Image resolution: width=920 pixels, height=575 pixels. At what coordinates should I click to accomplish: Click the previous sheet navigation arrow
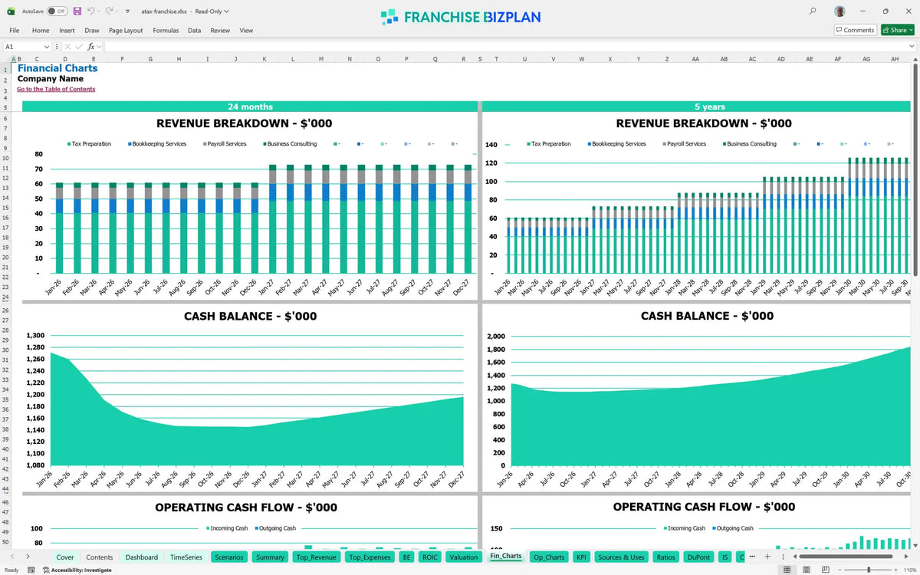(x=11, y=557)
